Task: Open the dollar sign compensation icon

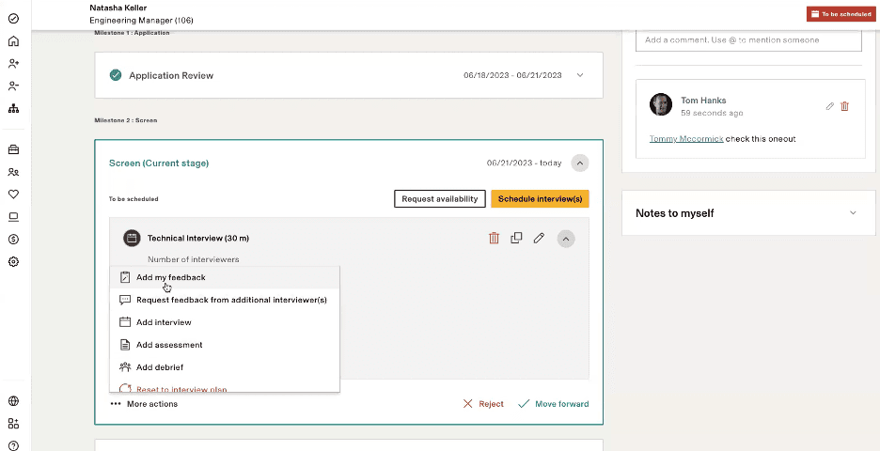Action: (x=13, y=240)
